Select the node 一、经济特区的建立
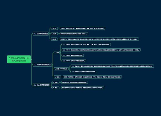This screenshot has width=161, height=116. coord(41,34)
